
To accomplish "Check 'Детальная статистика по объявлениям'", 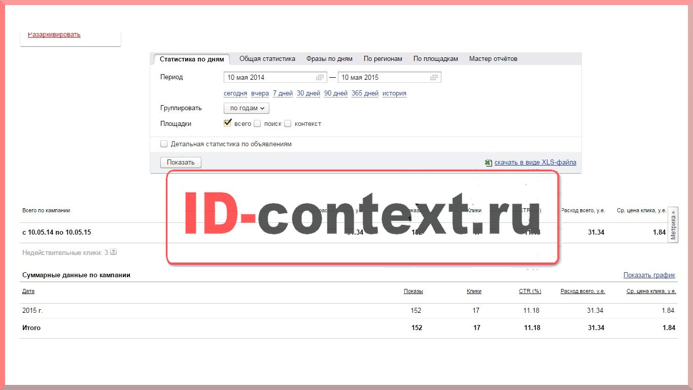I will coord(164,144).
